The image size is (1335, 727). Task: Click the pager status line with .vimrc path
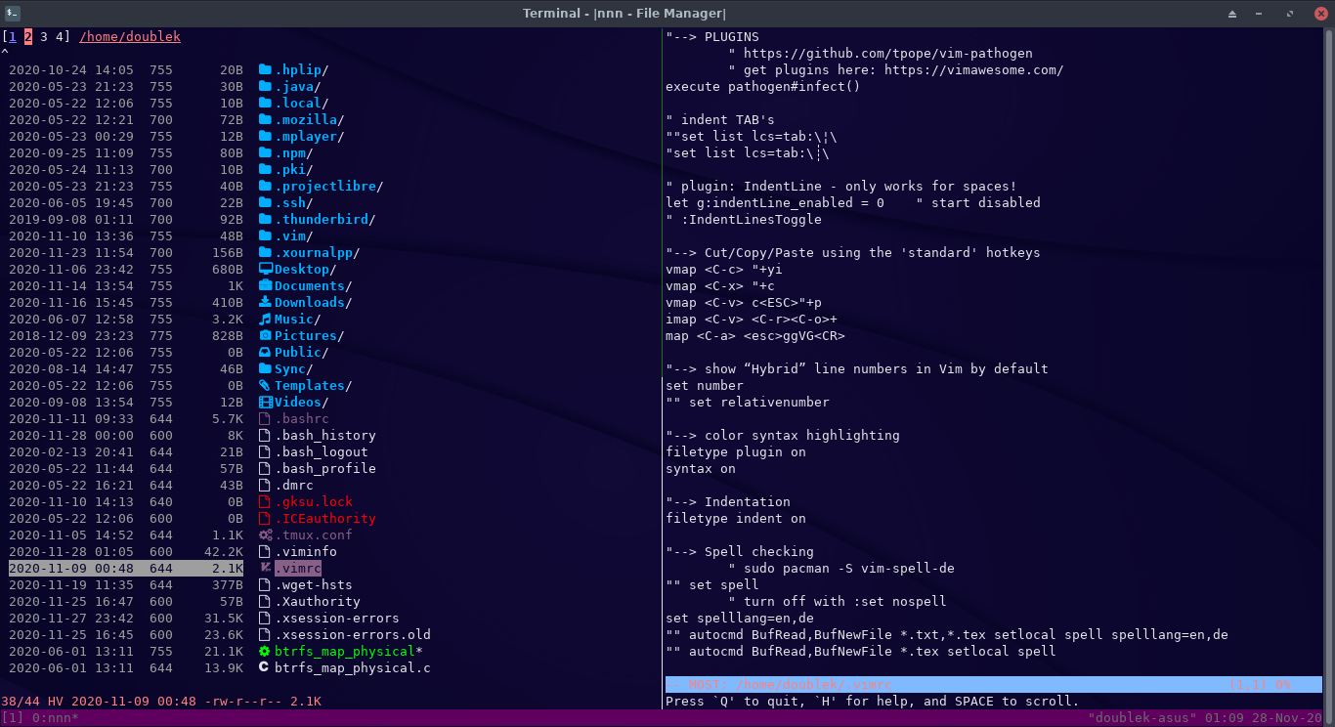pos(994,685)
